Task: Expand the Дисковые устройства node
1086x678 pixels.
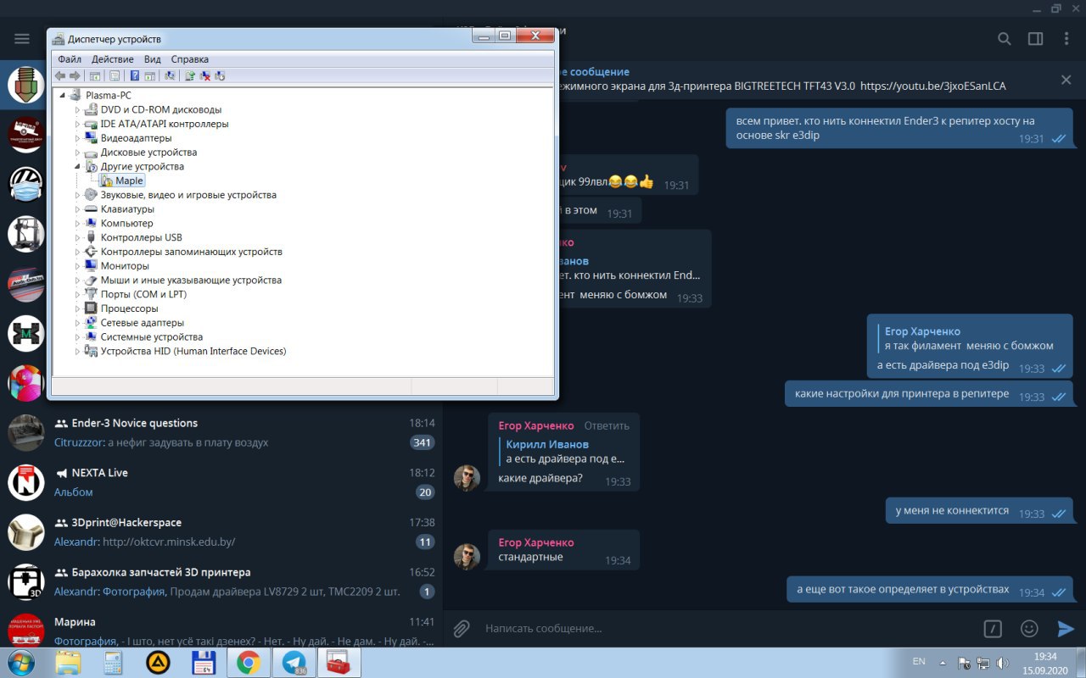Action: coord(78,153)
